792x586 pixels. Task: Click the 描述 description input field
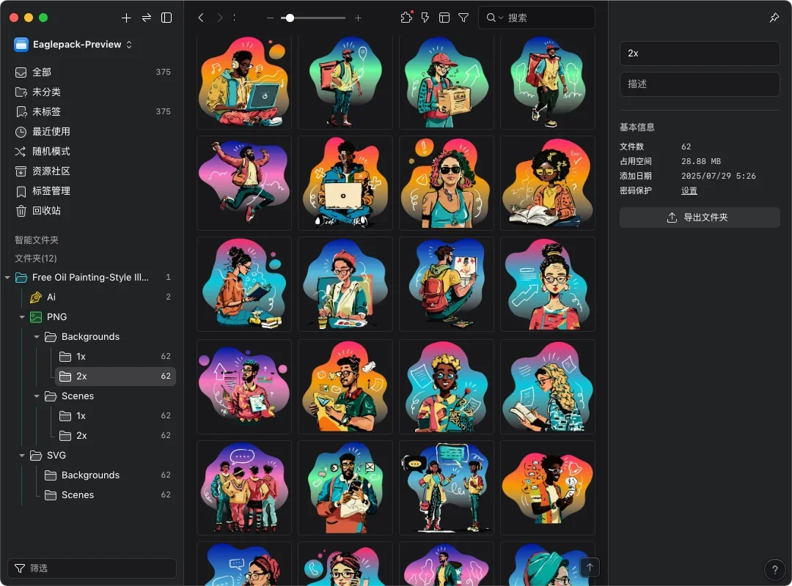pyautogui.click(x=699, y=84)
